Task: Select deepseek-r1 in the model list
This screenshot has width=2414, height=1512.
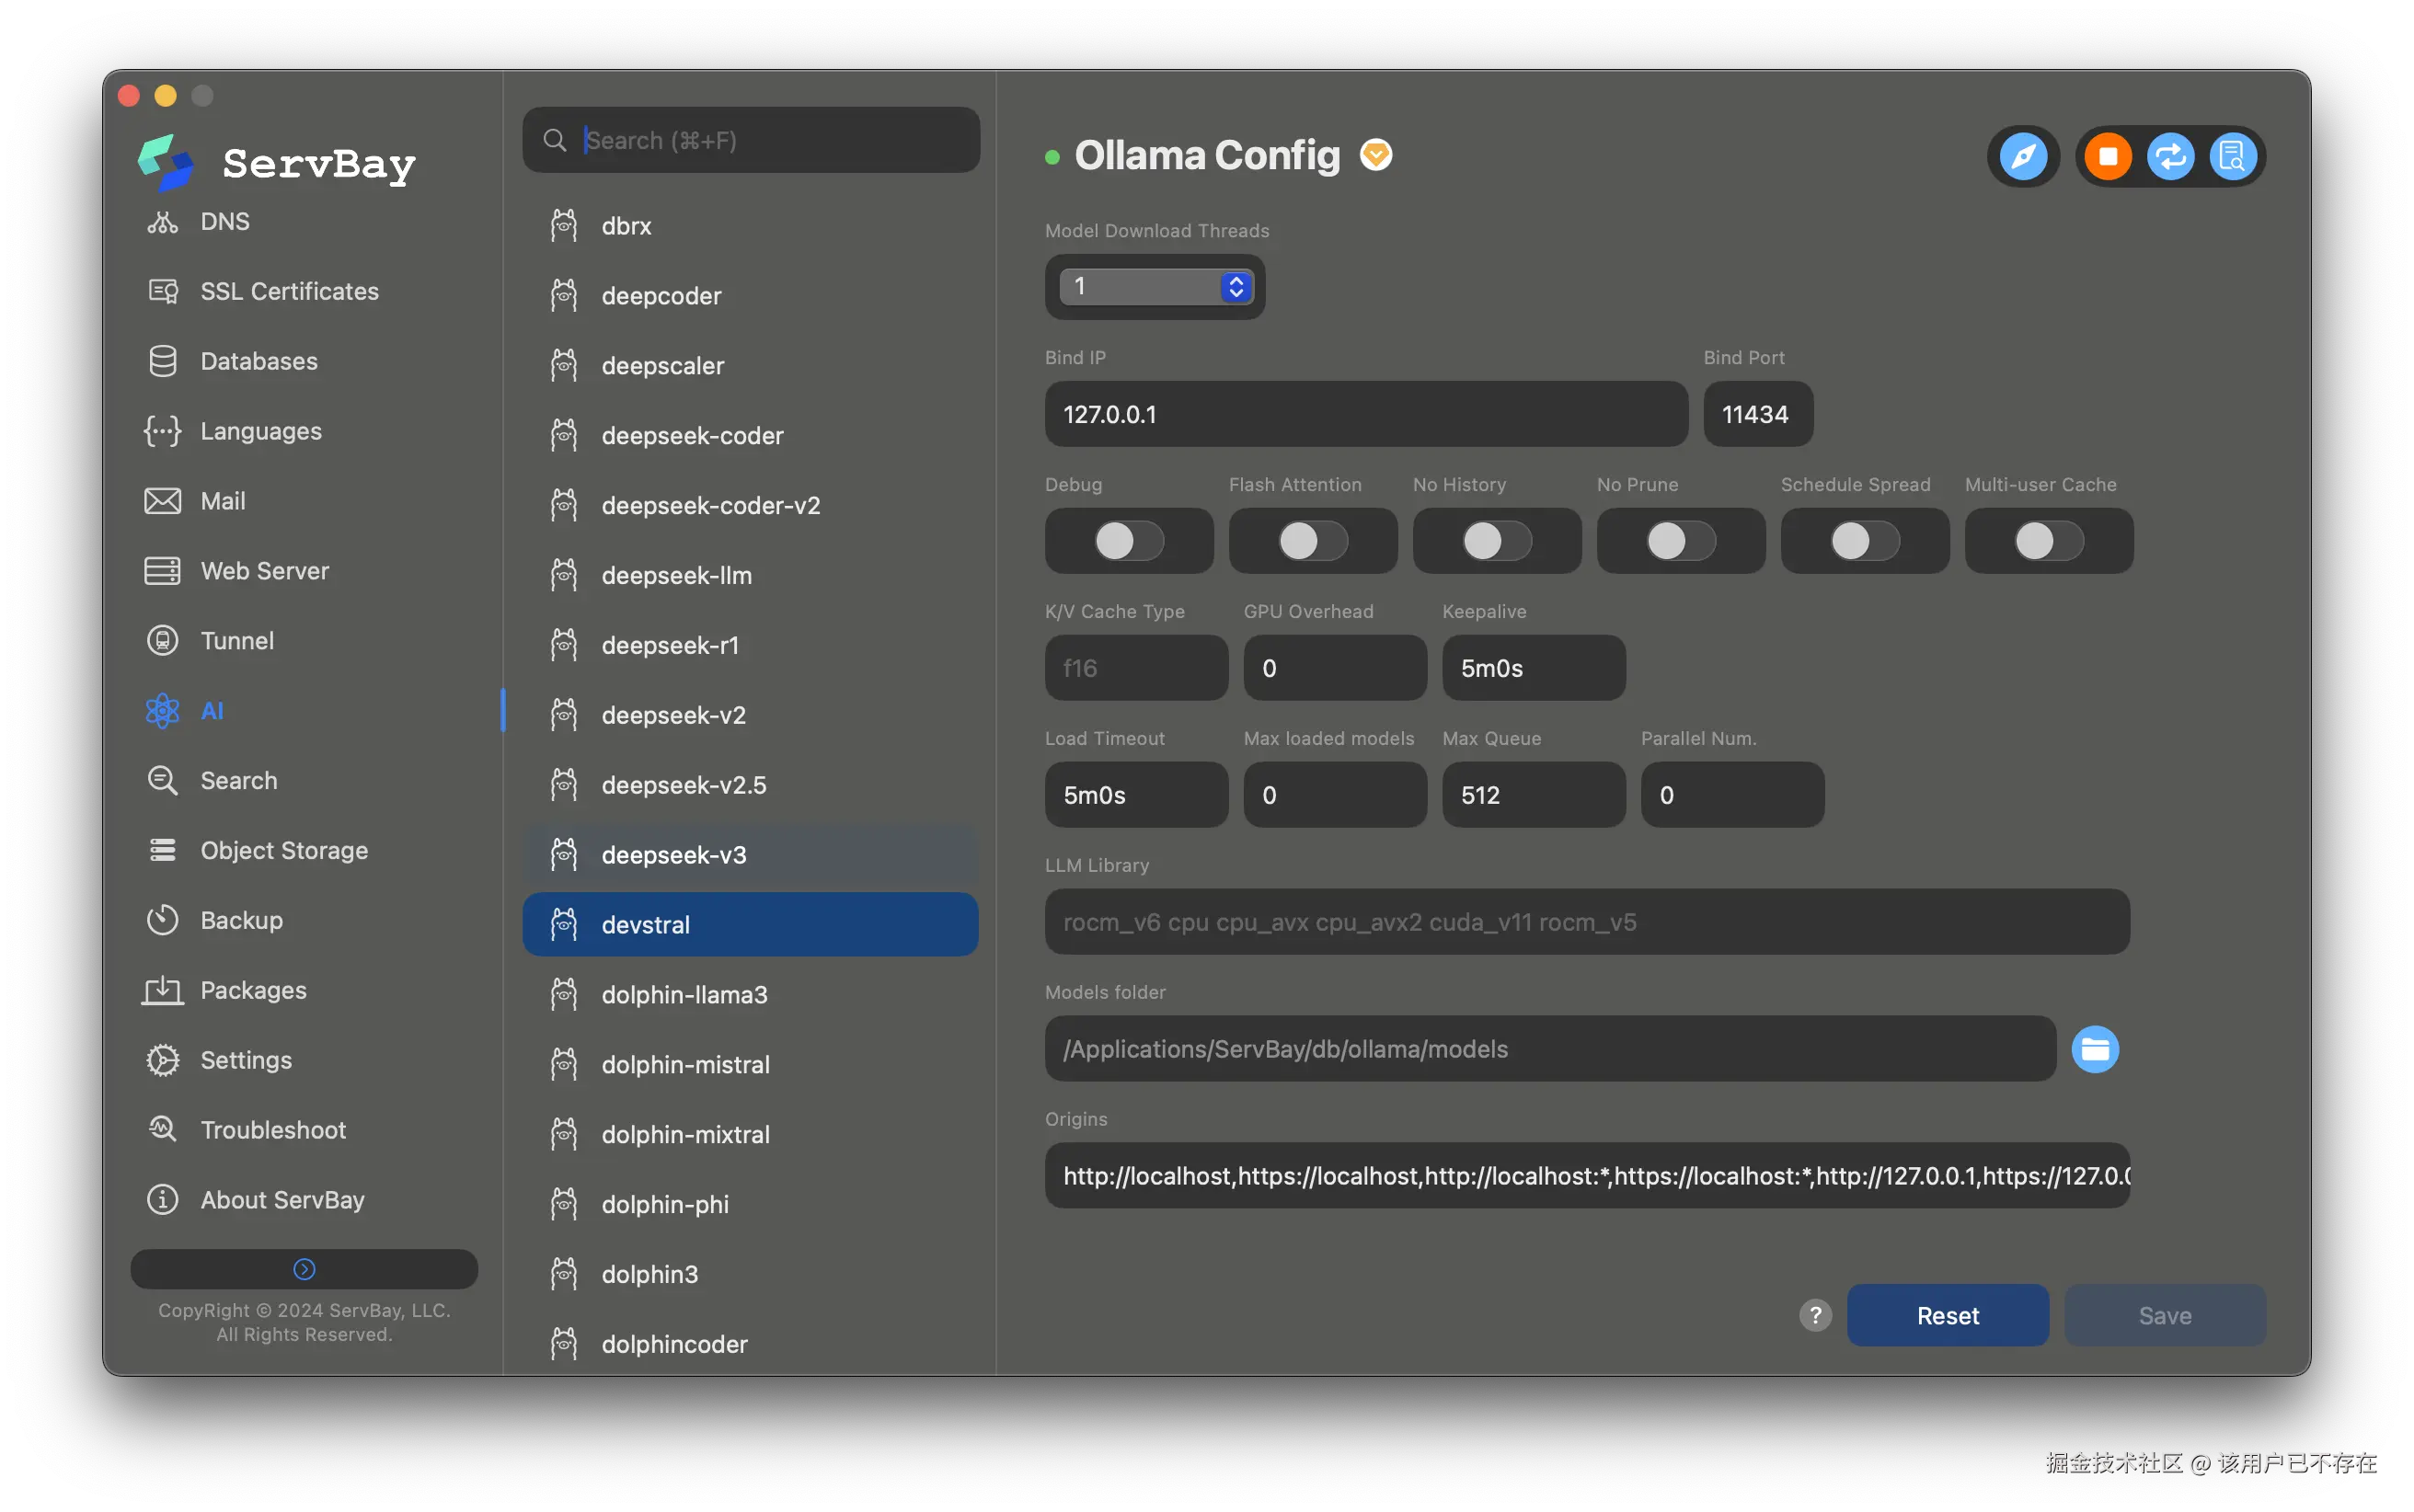Action: 669,645
